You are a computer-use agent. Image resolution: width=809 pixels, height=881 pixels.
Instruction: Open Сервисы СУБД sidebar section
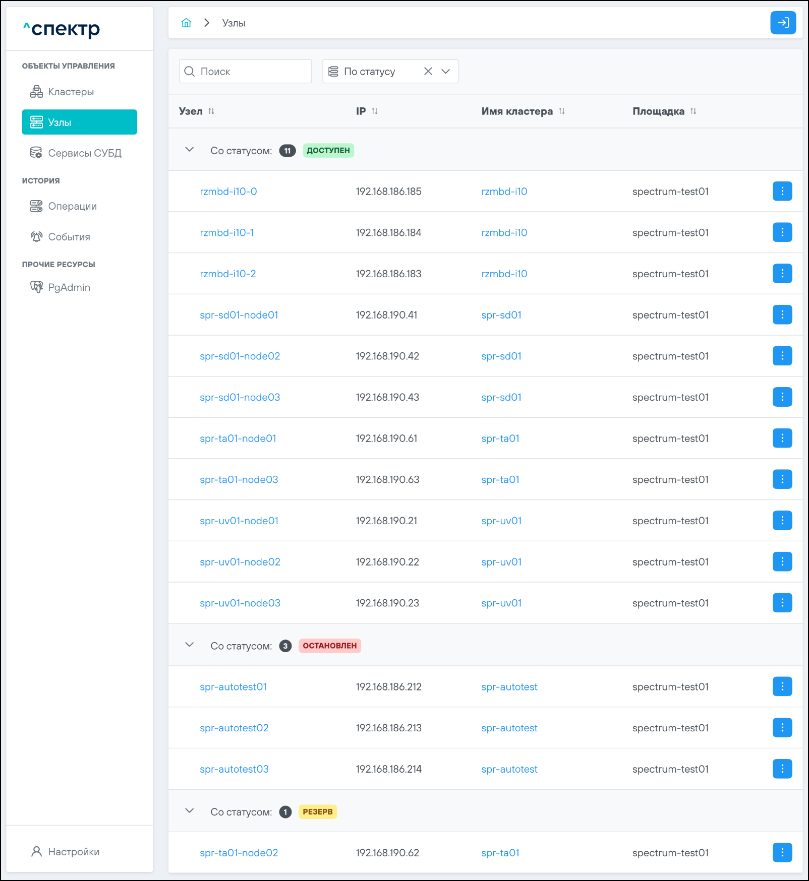84,153
